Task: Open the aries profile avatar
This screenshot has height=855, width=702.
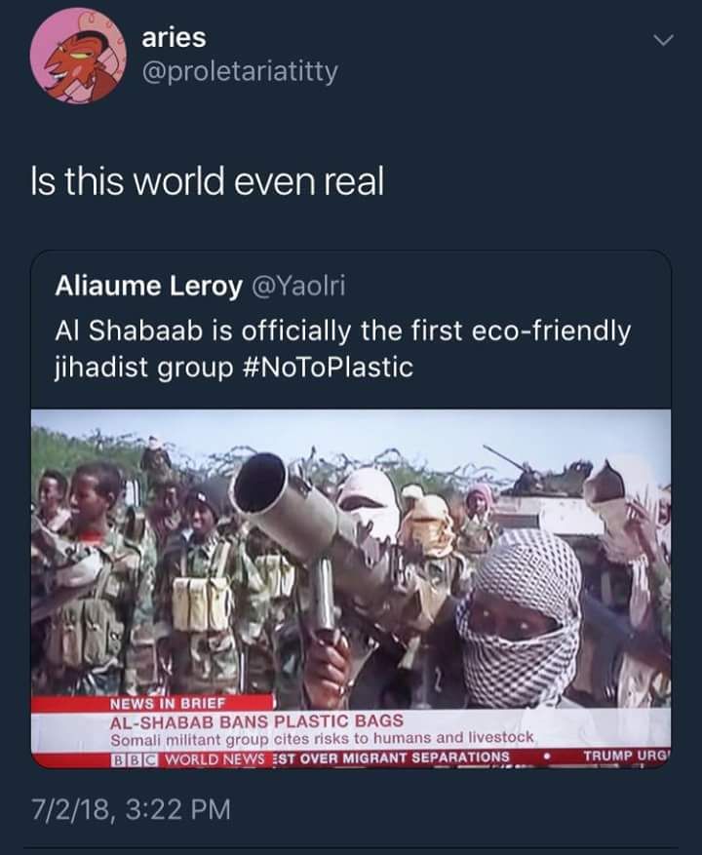Action: coord(77,55)
